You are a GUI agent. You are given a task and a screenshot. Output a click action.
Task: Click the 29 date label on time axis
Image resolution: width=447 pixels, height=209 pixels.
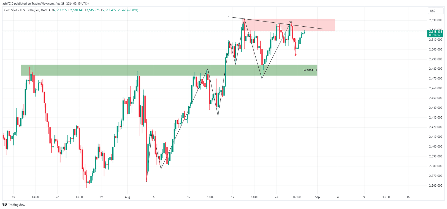tap(101, 197)
